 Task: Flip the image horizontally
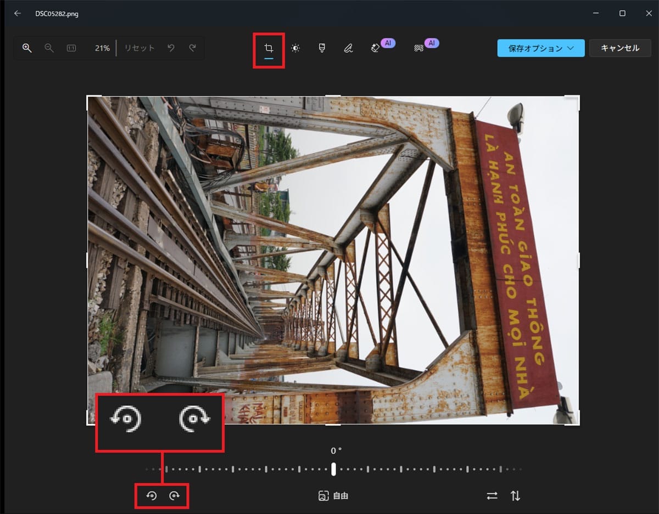pyautogui.click(x=492, y=495)
